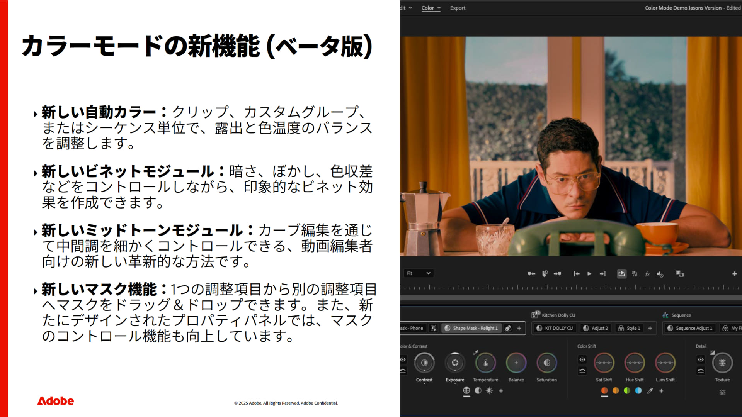Viewport: 742px width, 417px height.
Task: Click the video preview frame
Action: [571, 146]
